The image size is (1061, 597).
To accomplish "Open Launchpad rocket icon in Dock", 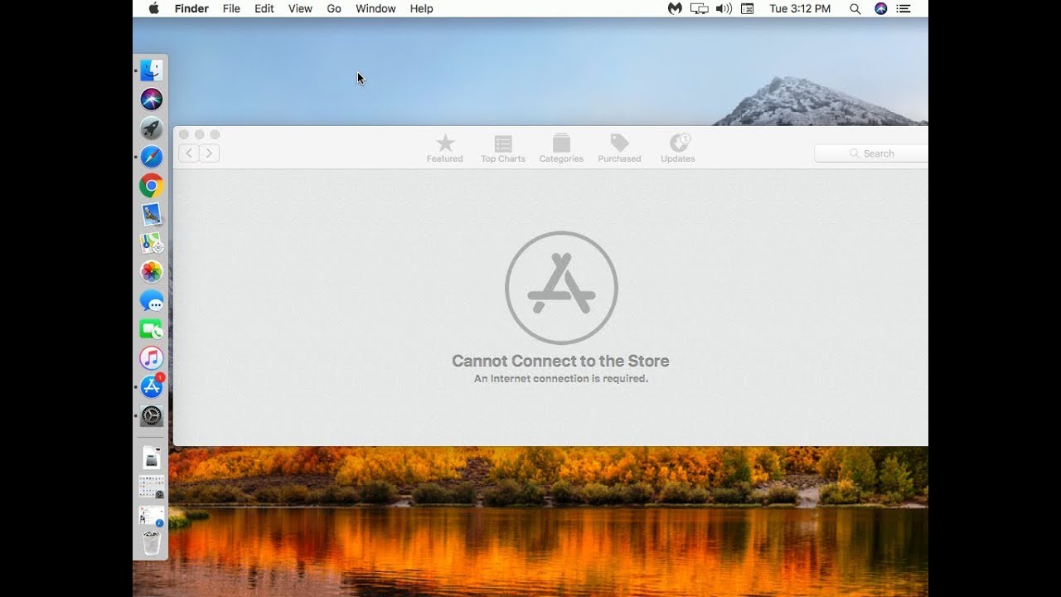I will pos(151,128).
